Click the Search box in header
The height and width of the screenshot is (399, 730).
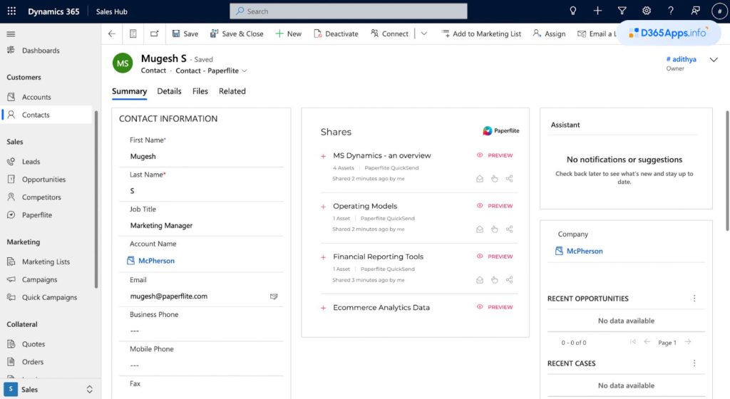(x=348, y=11)
